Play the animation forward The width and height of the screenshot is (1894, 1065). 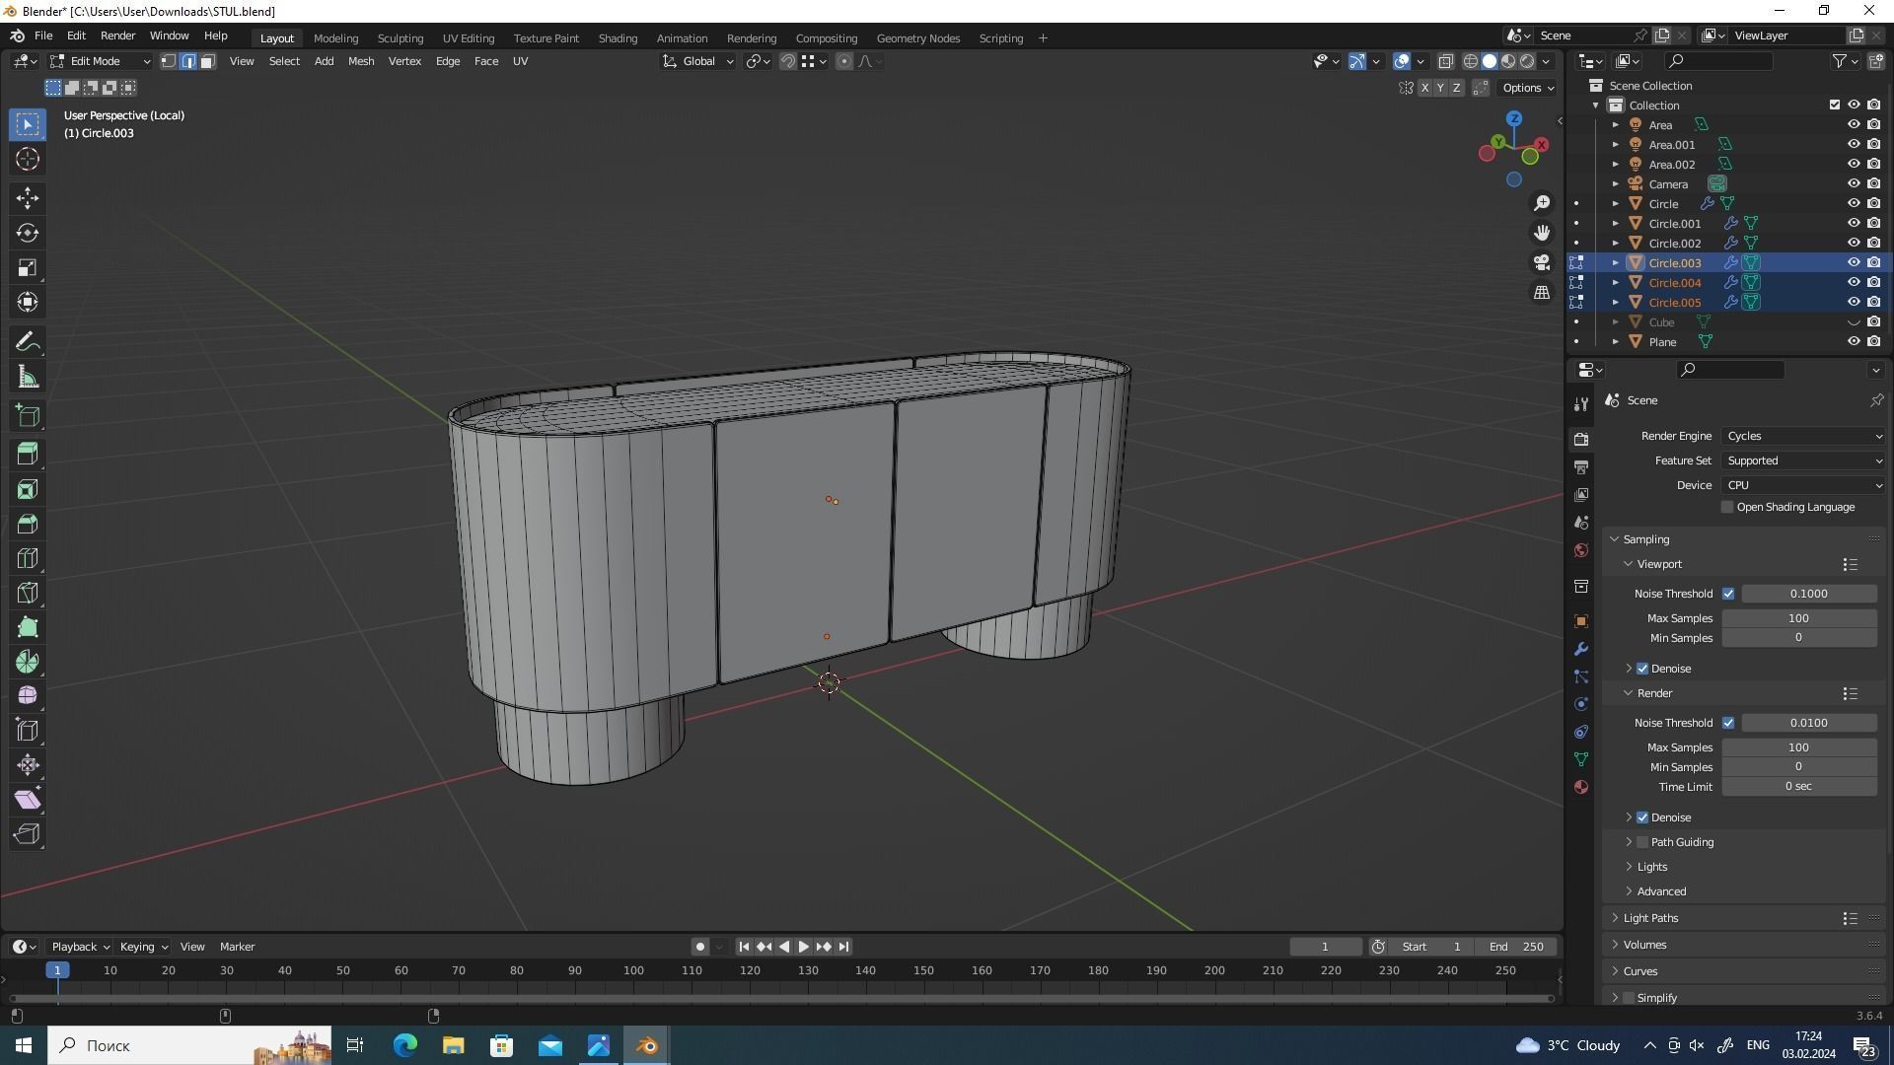[x=804, y=947]
